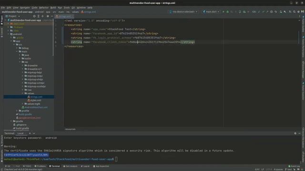
Task: Open the Tools menu
Action: [67, 8]
